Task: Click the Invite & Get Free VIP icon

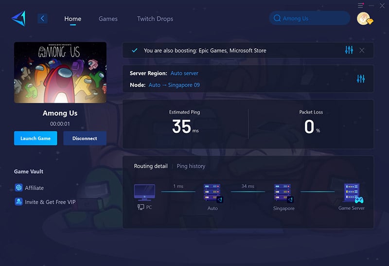Action: click(x=18, y=201)
